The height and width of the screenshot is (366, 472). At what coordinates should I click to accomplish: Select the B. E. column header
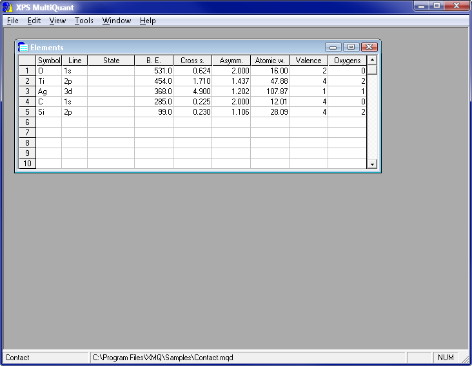(x=153, y=61)
